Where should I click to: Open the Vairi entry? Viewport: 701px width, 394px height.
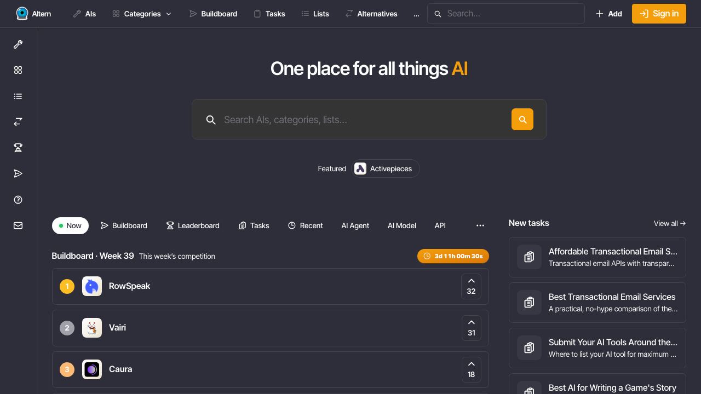pyautogui.click(x=271, y=328)
